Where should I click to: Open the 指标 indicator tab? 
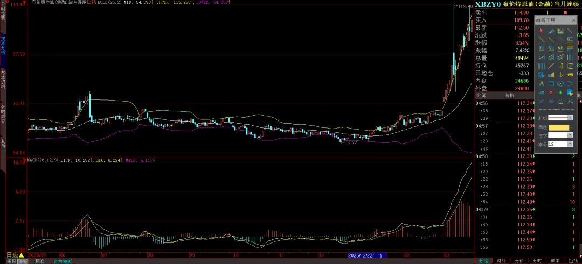pyautogui.click(x=11, y=261)
